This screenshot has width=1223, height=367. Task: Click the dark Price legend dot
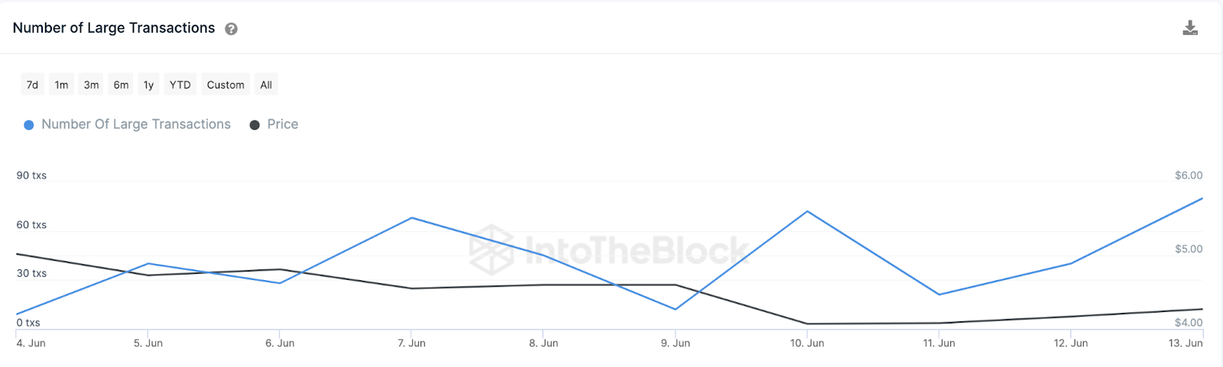(x=255, y=125)
